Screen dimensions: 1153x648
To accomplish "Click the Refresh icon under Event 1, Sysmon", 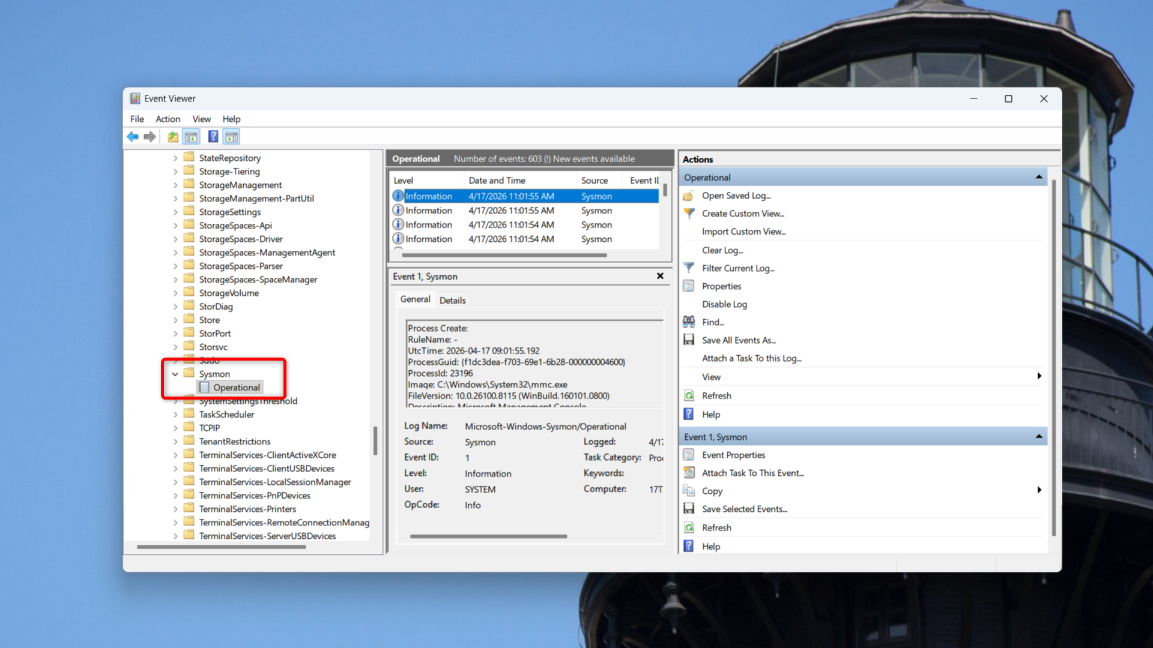I will pyautogui.click(x=689, y=528).
